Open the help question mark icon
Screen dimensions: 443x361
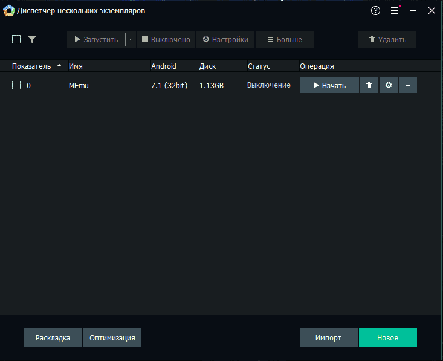[376, 11]
